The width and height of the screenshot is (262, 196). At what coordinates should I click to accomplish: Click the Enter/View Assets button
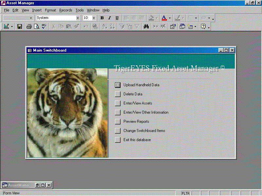coord(118,103)
